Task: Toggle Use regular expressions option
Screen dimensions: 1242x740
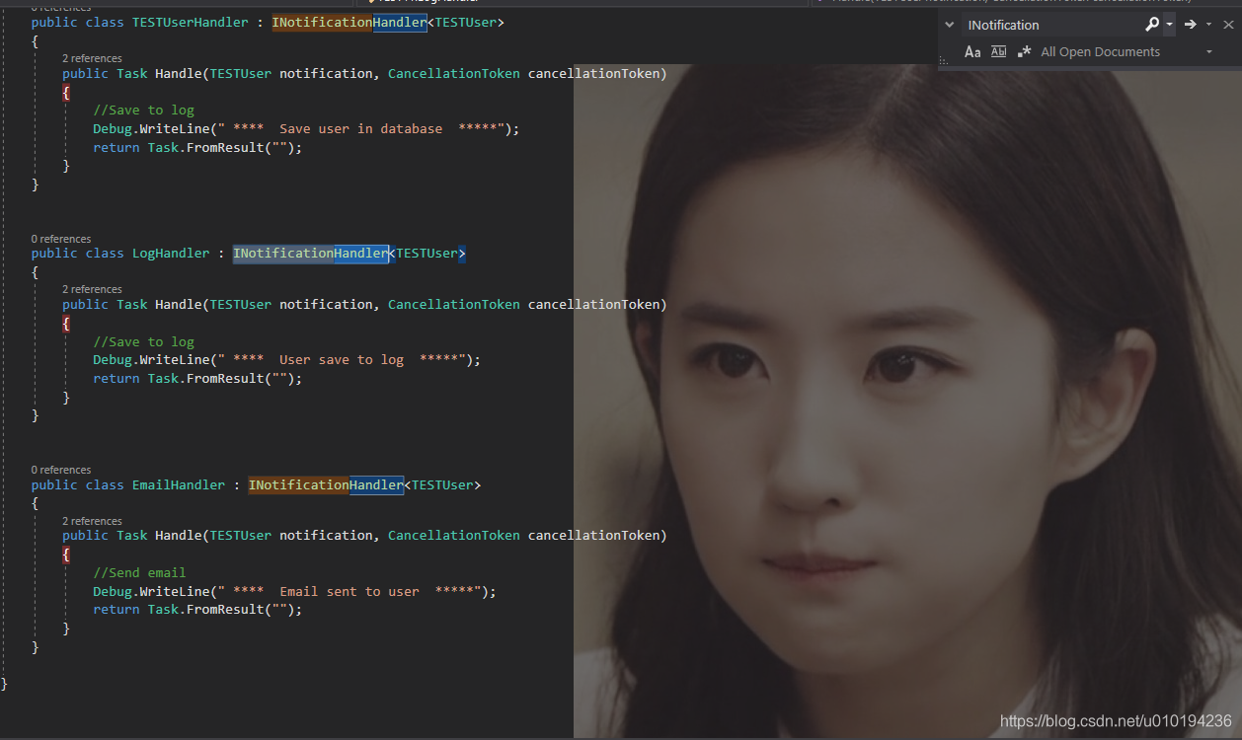Action: pyautogui.click(x=1024, y=51)
